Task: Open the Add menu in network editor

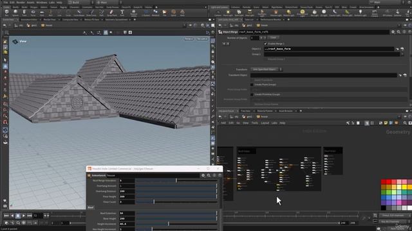Action: pyautogui.click(x=223, y=123)
